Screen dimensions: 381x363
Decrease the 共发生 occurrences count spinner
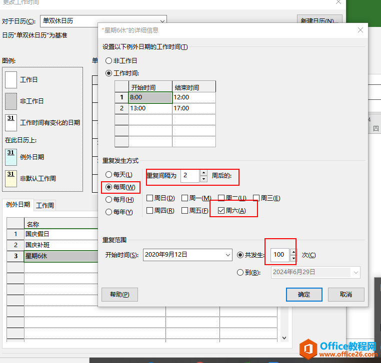(293, 258)
